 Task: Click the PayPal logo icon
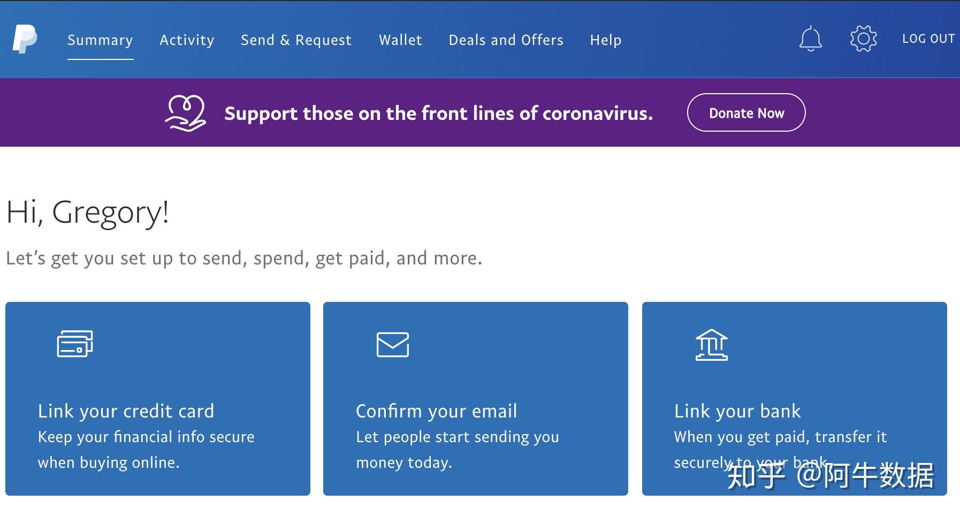click(25, 39)
